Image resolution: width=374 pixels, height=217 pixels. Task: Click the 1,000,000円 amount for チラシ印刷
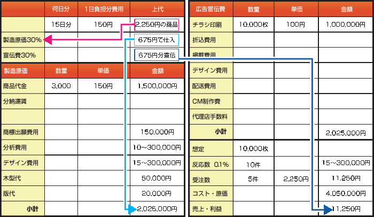345,24
